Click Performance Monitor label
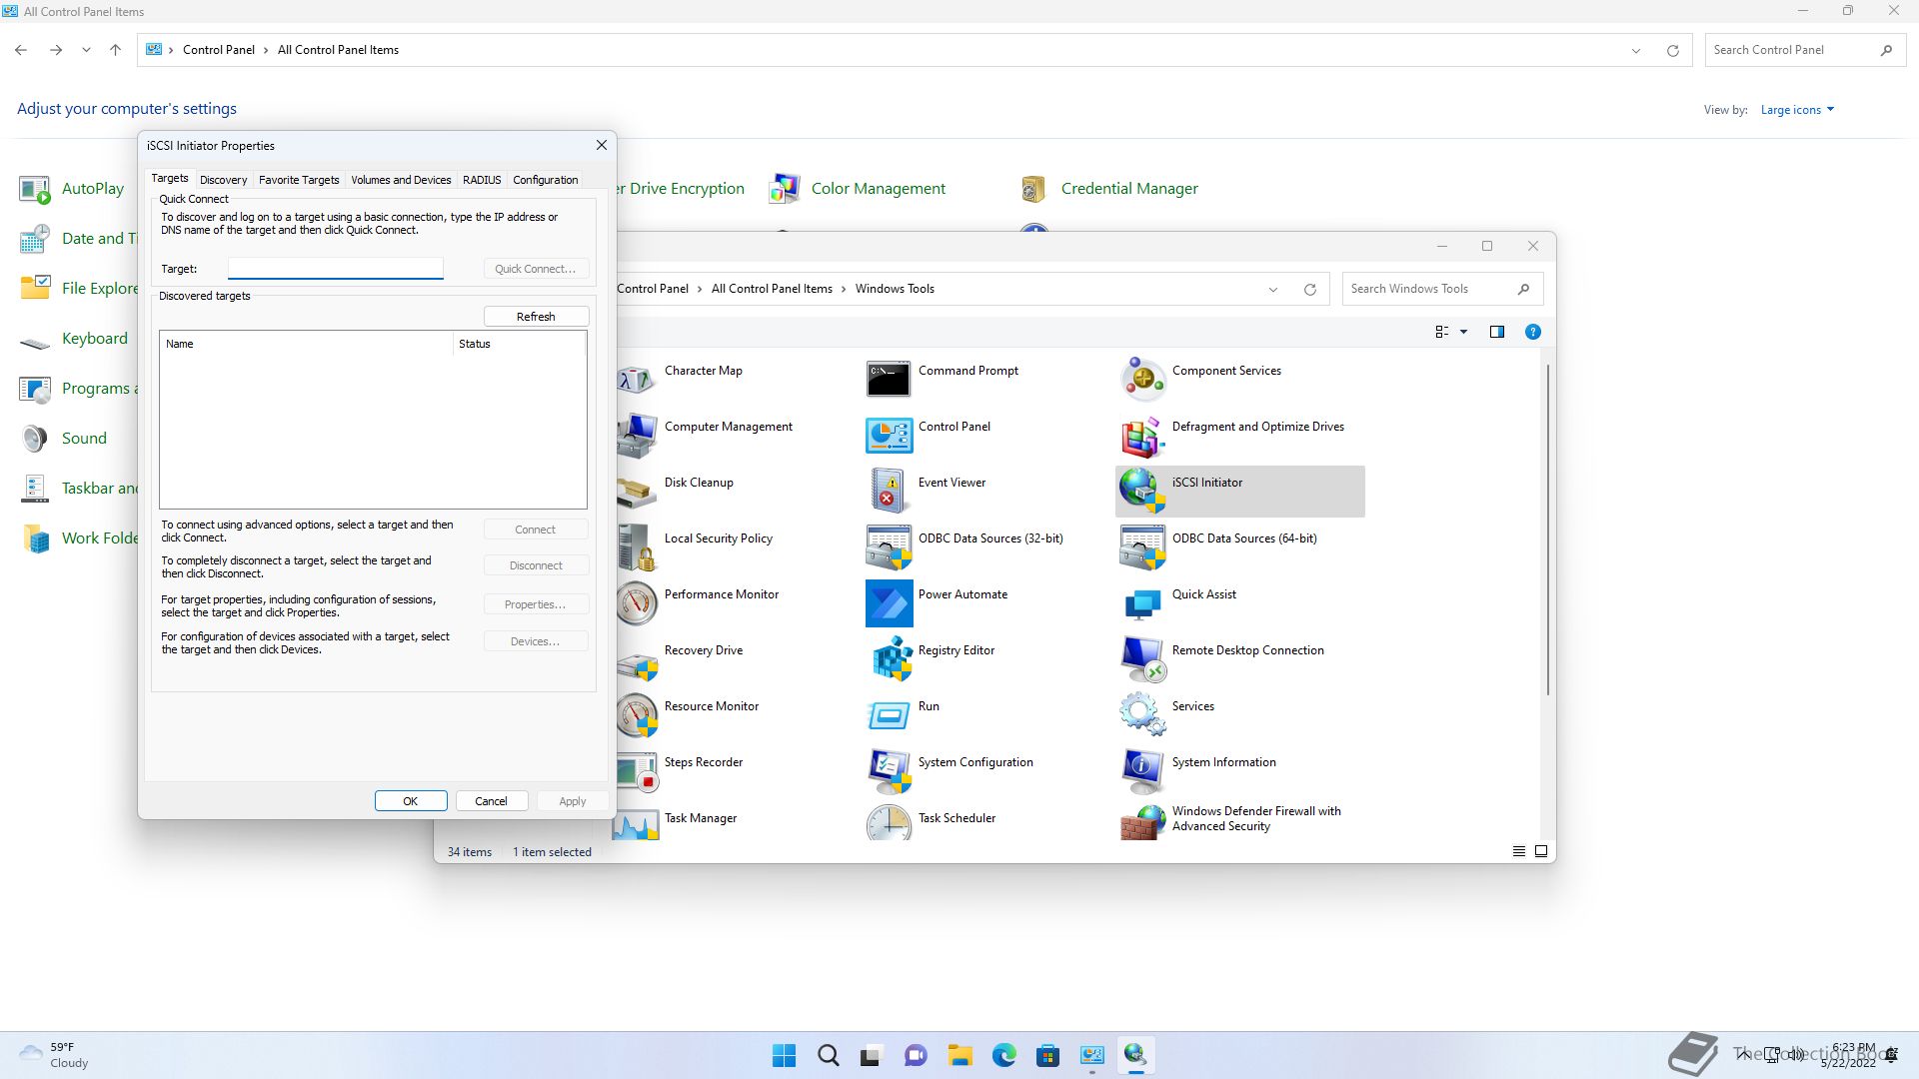1919x1079 pixels. pos(721,594)
